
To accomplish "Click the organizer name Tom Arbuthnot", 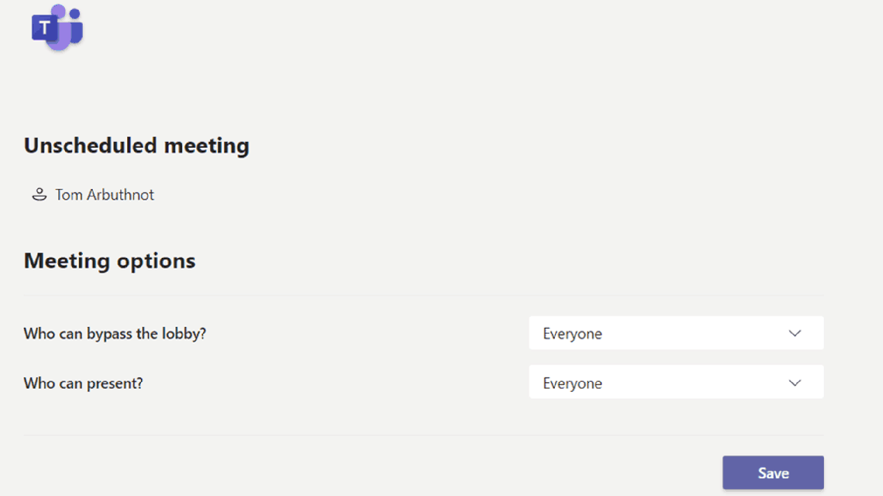I will pyautogui.click(x=104, y=195).
